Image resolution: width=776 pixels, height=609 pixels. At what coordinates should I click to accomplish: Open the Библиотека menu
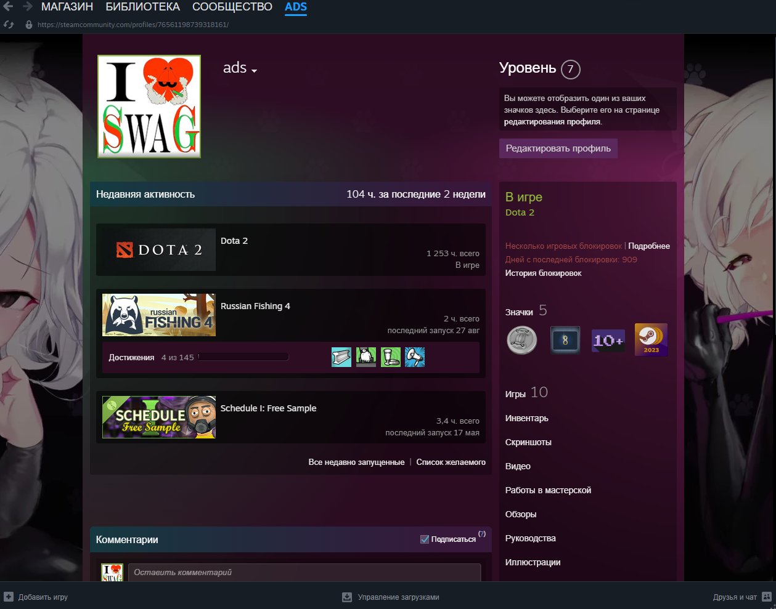pos(142,7)
